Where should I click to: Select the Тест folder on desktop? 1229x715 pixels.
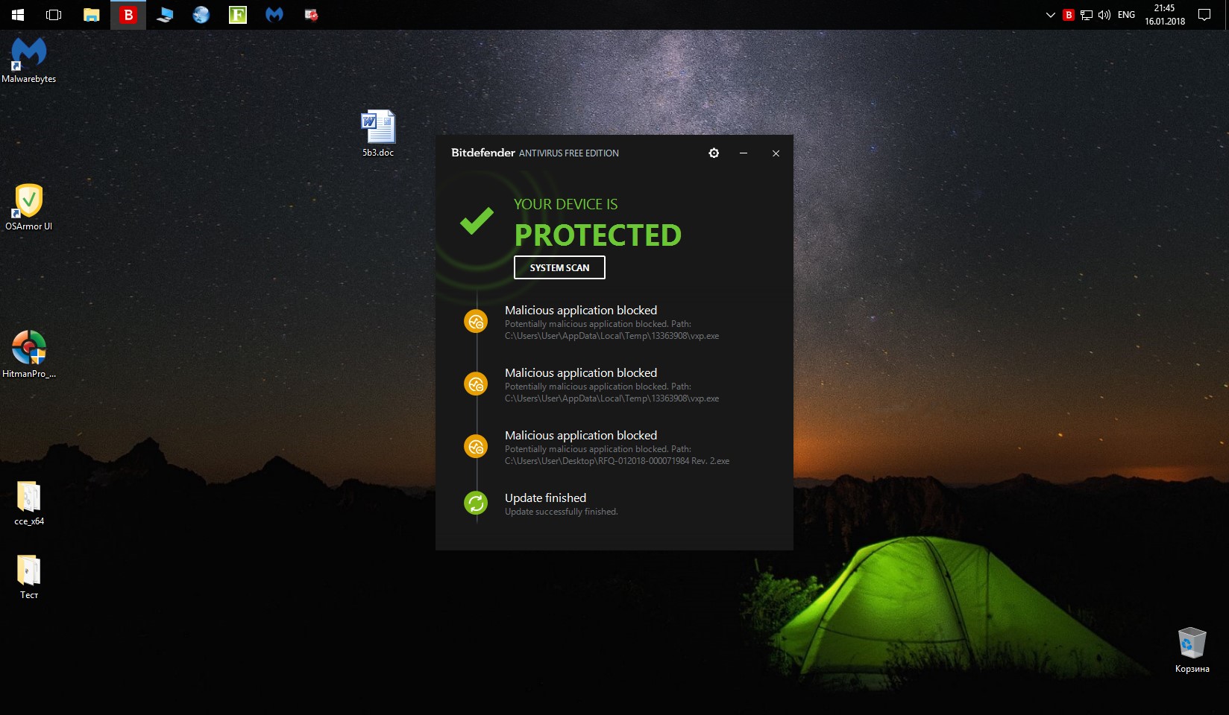(x=29, y=576)
